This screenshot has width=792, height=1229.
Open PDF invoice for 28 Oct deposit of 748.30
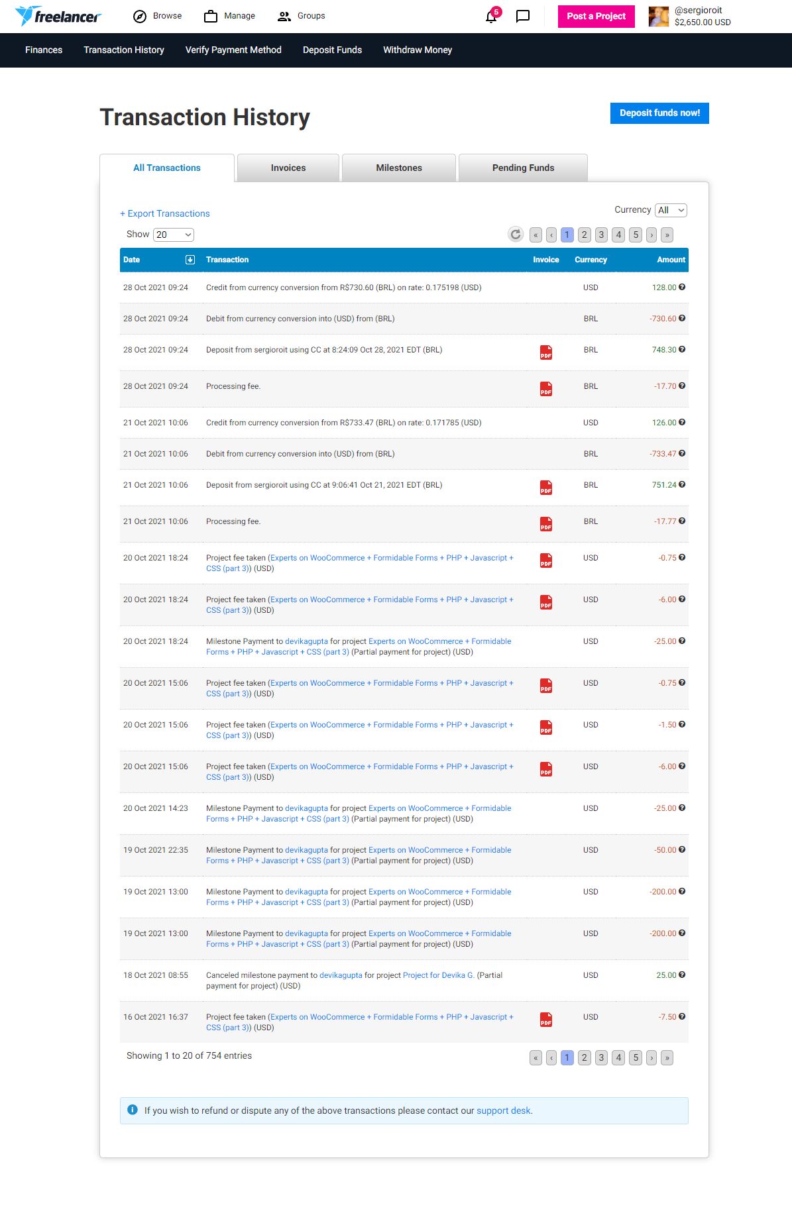(546, 352)
